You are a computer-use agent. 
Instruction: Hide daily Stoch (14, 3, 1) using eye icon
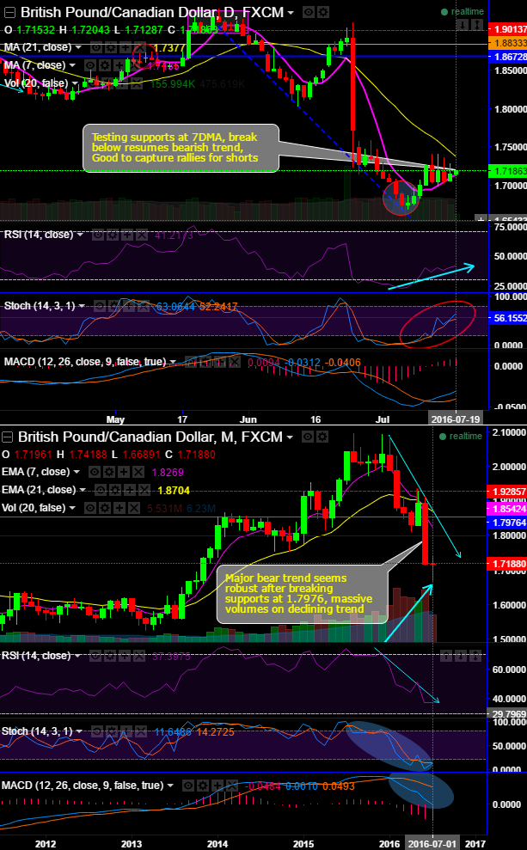pos(100,306)
